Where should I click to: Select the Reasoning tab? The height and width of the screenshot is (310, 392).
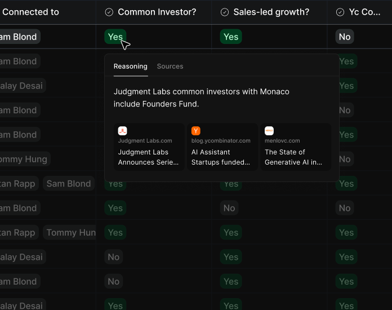point(130,67)
